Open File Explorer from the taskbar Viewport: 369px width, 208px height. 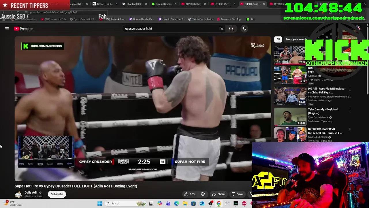pyautogui.click(x=185, y=203)
